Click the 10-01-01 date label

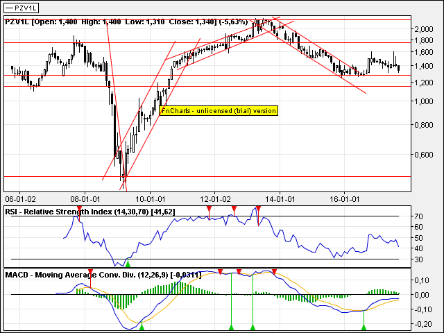(150, 199)
